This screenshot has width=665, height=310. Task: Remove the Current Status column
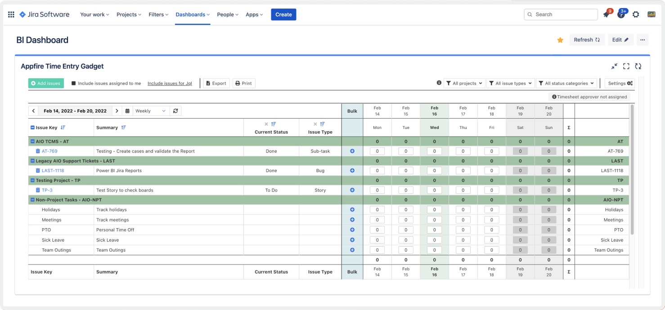pos(266,124)
